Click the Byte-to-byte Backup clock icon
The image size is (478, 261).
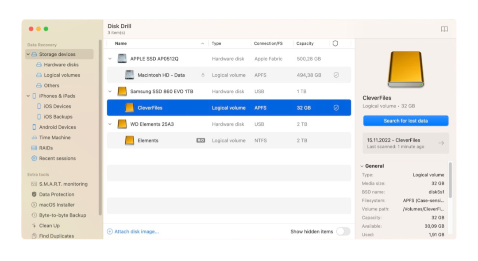34,215
